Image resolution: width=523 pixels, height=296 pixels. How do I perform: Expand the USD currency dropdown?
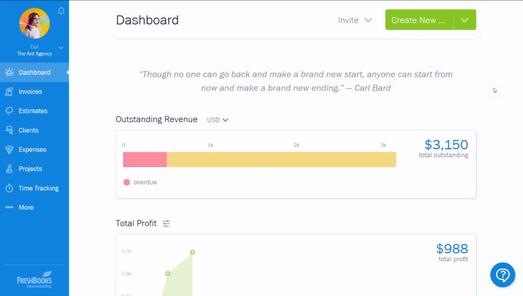pos(217,120)
